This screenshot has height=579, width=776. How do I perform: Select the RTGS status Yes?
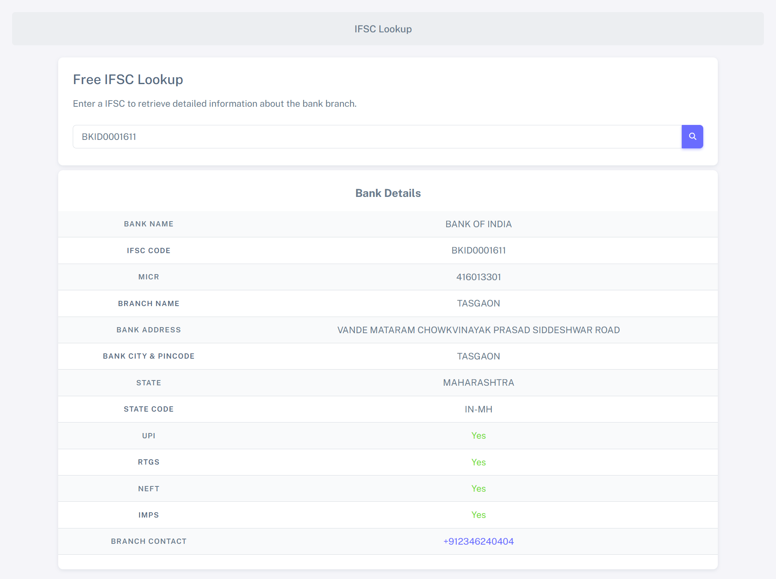pyautogui.click(x=479, y=462)
